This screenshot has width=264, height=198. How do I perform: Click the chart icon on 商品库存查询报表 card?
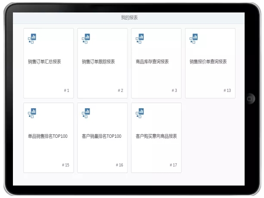tap(140, 39)
